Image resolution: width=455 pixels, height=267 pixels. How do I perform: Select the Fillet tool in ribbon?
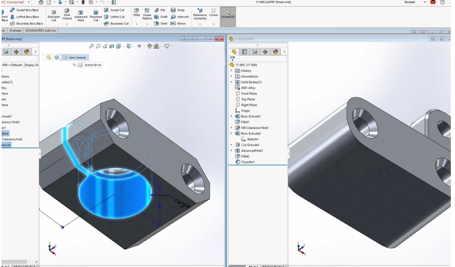pos(137,12)
